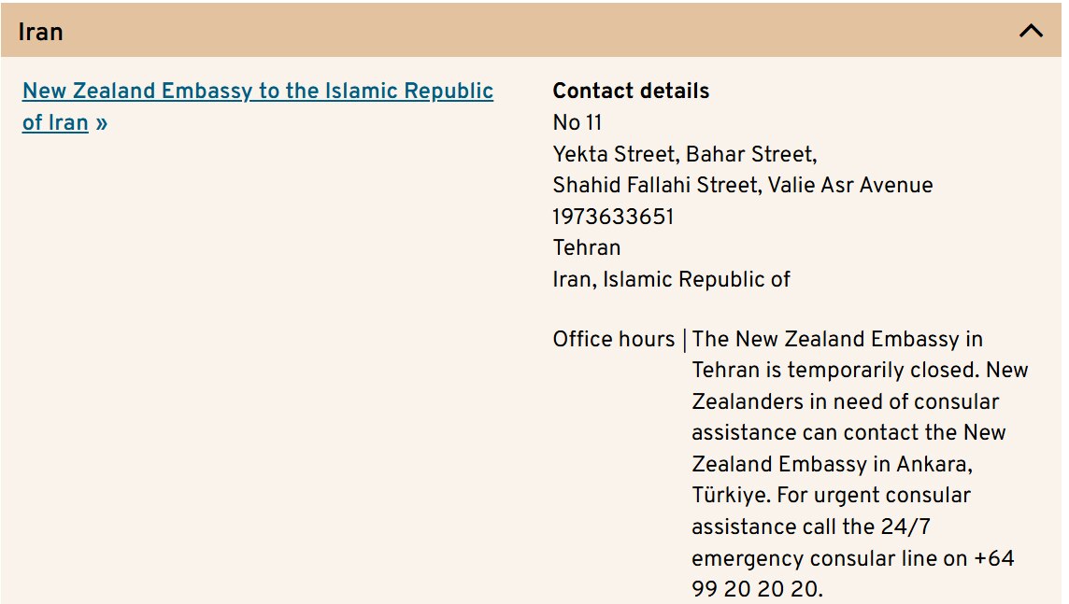The height and width of the screenshot is (604, 1069).
Task: Click the city name Tehran
Action: [x=587, y=247]
